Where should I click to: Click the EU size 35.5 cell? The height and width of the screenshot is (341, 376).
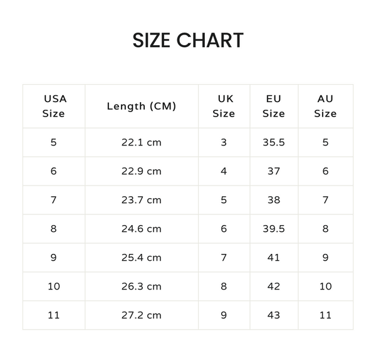tap(274, 142)
